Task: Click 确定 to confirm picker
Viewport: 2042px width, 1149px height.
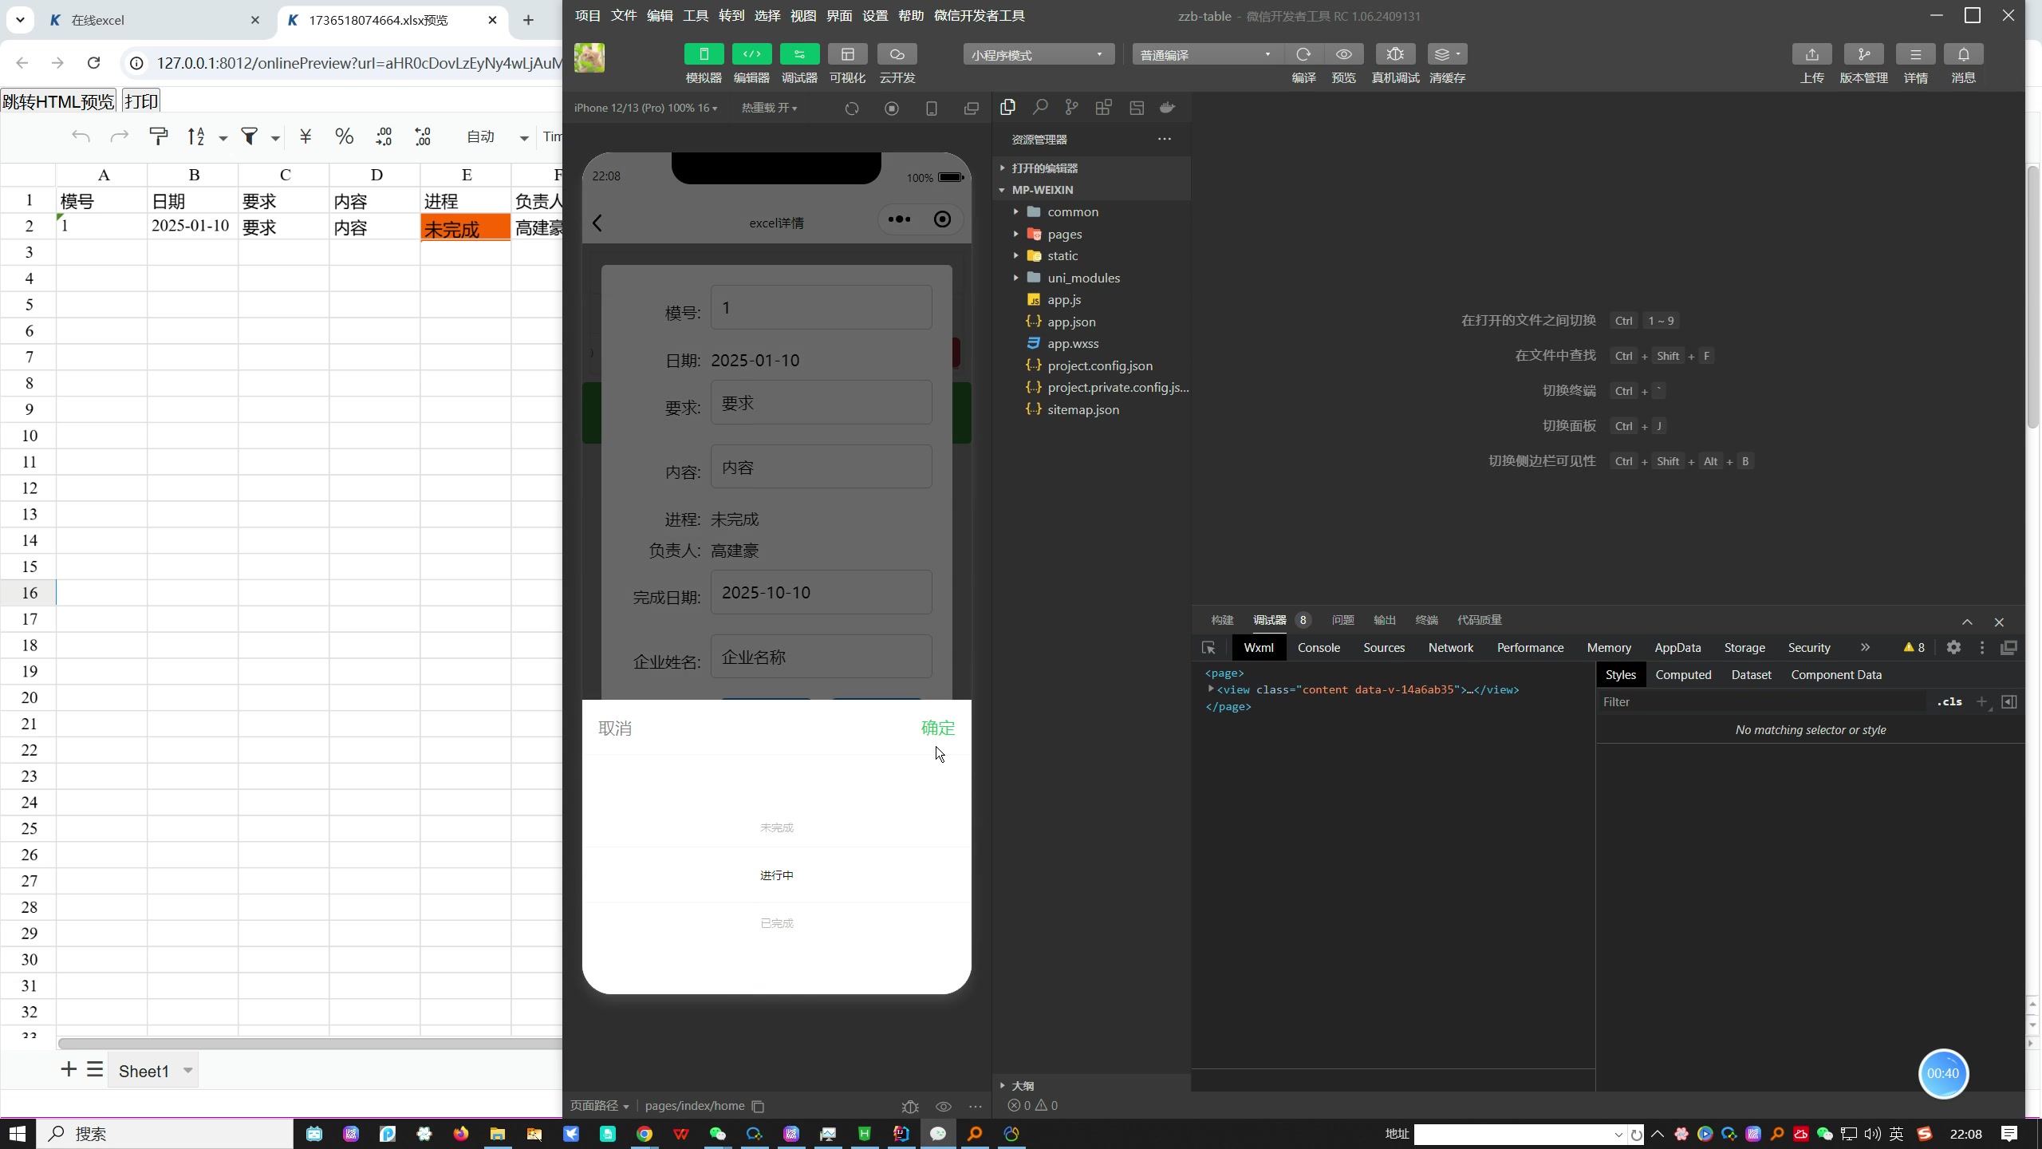Action: click(x=938, y=728)
